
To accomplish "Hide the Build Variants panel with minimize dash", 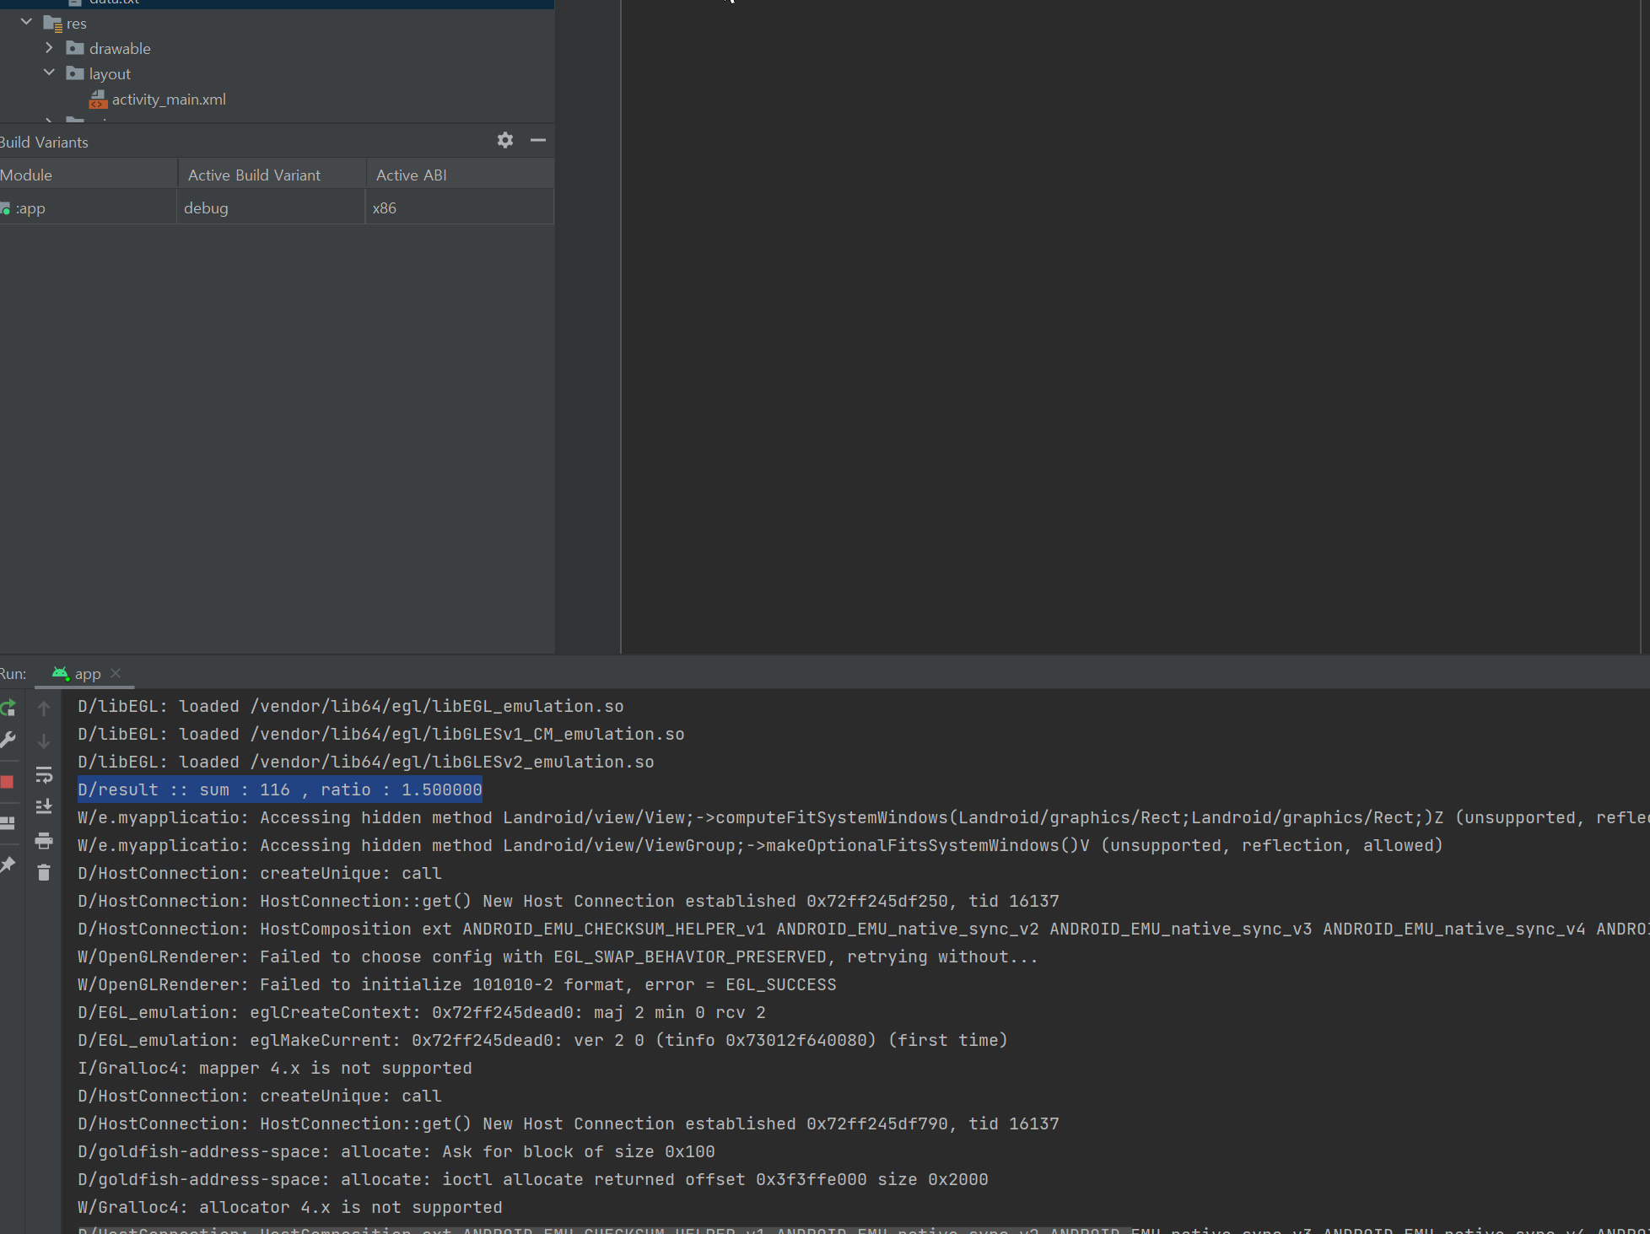I will tap(538, 141).
